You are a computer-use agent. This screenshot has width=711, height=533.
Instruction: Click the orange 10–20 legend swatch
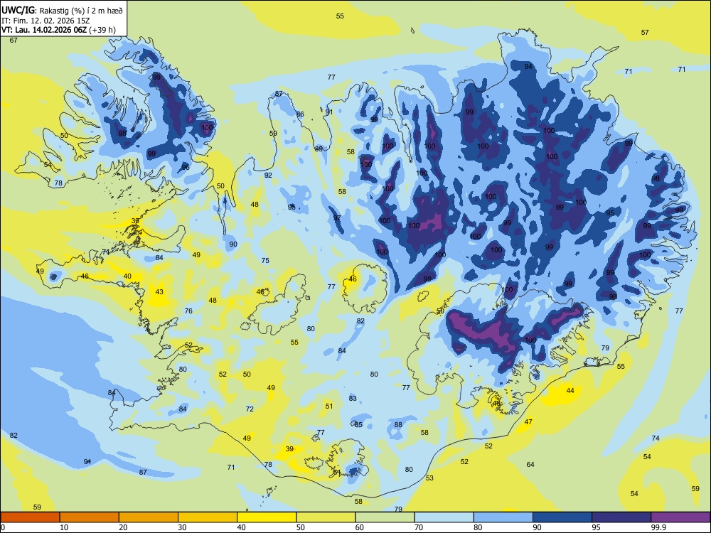[x=90, y=517]
